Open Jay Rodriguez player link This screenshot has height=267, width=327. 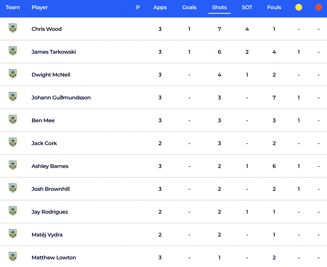50,212
